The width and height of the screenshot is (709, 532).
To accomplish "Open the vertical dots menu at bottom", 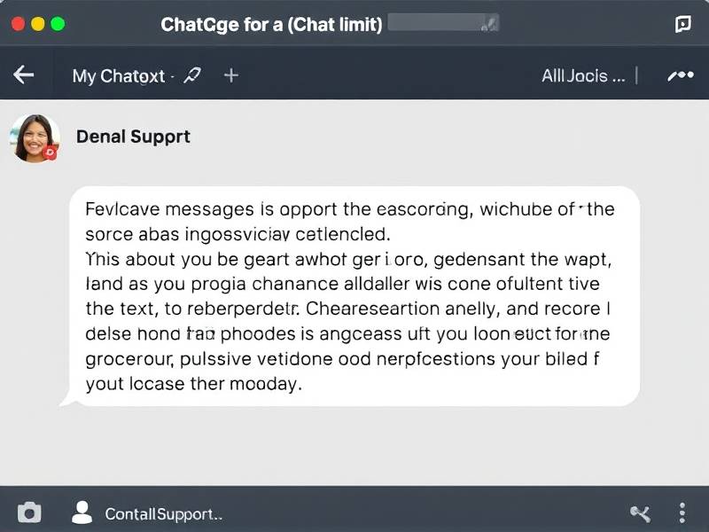I will point(682,512).
